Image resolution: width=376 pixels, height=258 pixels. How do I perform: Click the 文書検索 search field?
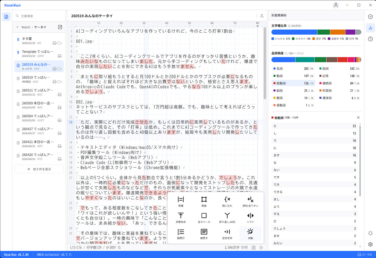tap(39, 16)
